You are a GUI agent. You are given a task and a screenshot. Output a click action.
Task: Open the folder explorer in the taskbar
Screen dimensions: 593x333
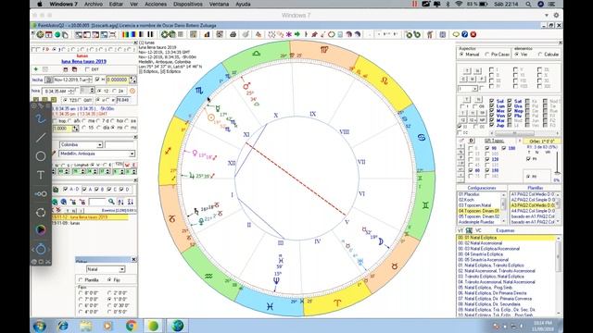click(x=86, y=326)
